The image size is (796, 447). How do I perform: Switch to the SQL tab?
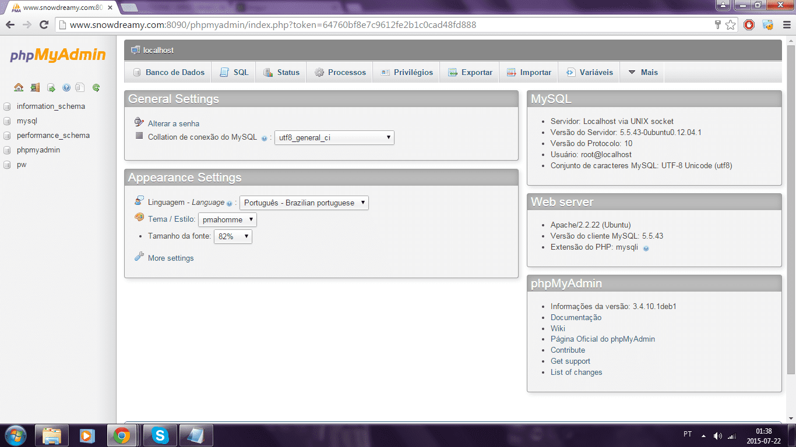pos(234,72)
